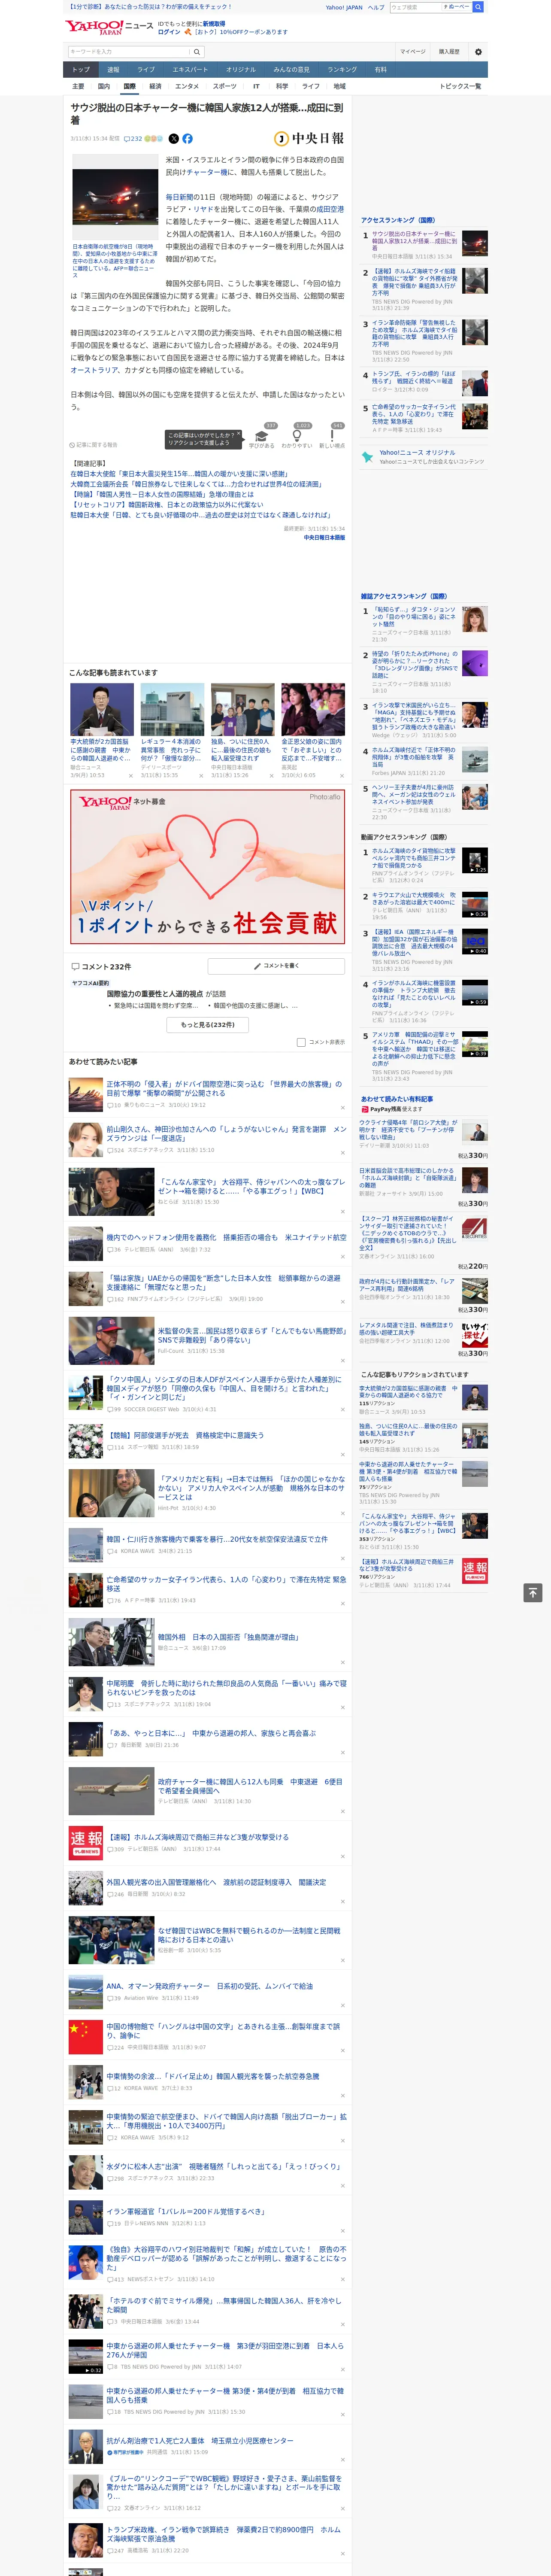551x2576 pixels.
Task: Open the settings gear icon
Action: coord(478,51)
